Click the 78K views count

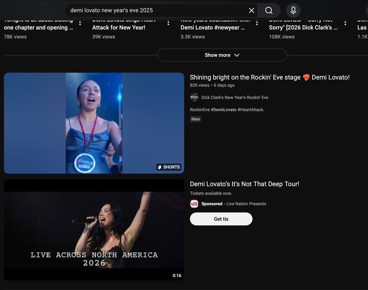coord(15,37)
